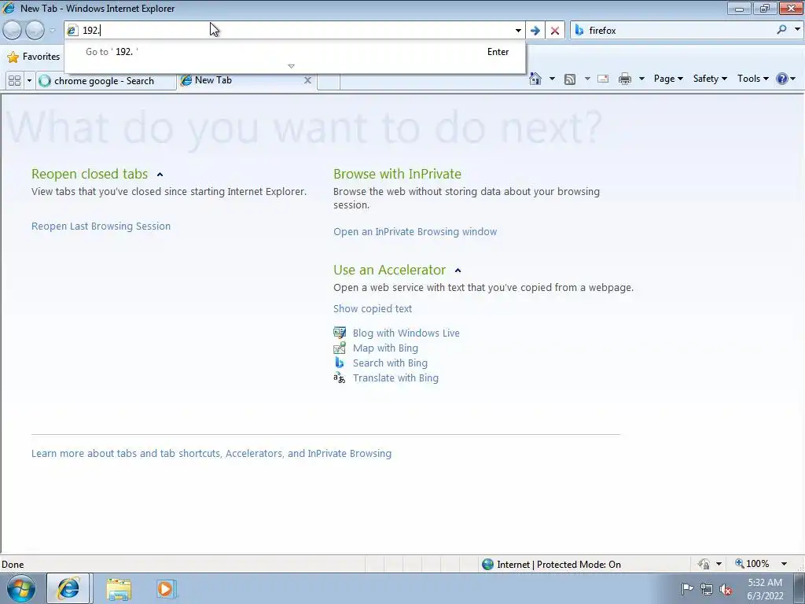The width and height of the screenshot is (805, 604).
Task: Click the 100% zoom level button
Action: (x=752, y=564)
